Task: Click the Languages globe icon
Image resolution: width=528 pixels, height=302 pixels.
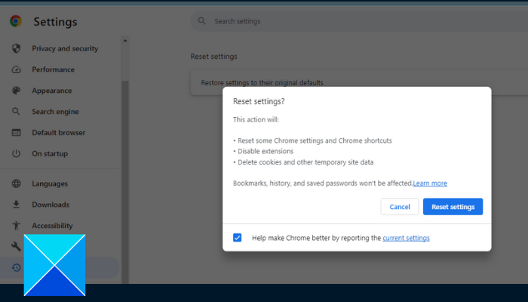Action: (16, 183)
